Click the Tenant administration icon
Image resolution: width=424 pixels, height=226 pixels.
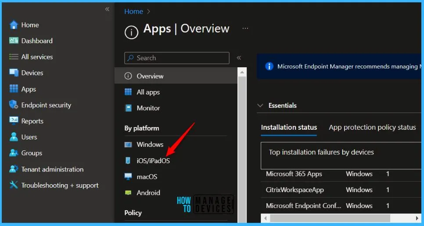click(14, 169)
